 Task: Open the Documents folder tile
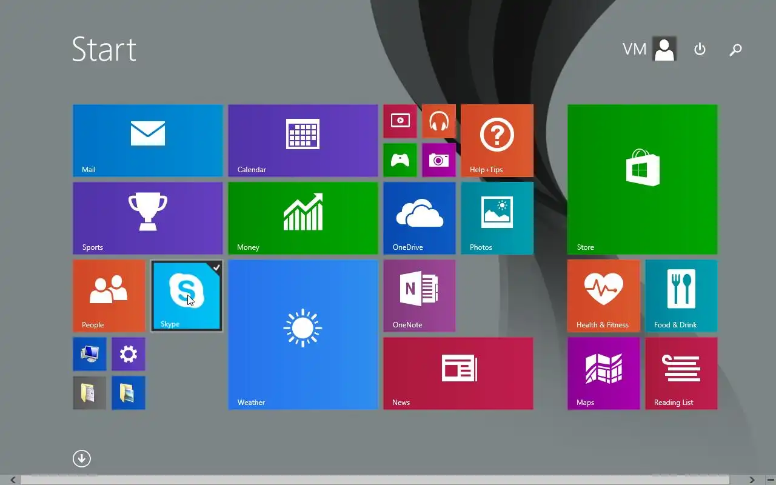coord(90,393)
